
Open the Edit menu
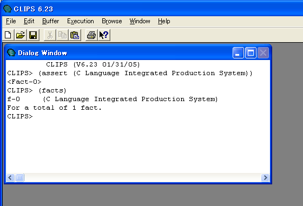[x=29, y=21]
